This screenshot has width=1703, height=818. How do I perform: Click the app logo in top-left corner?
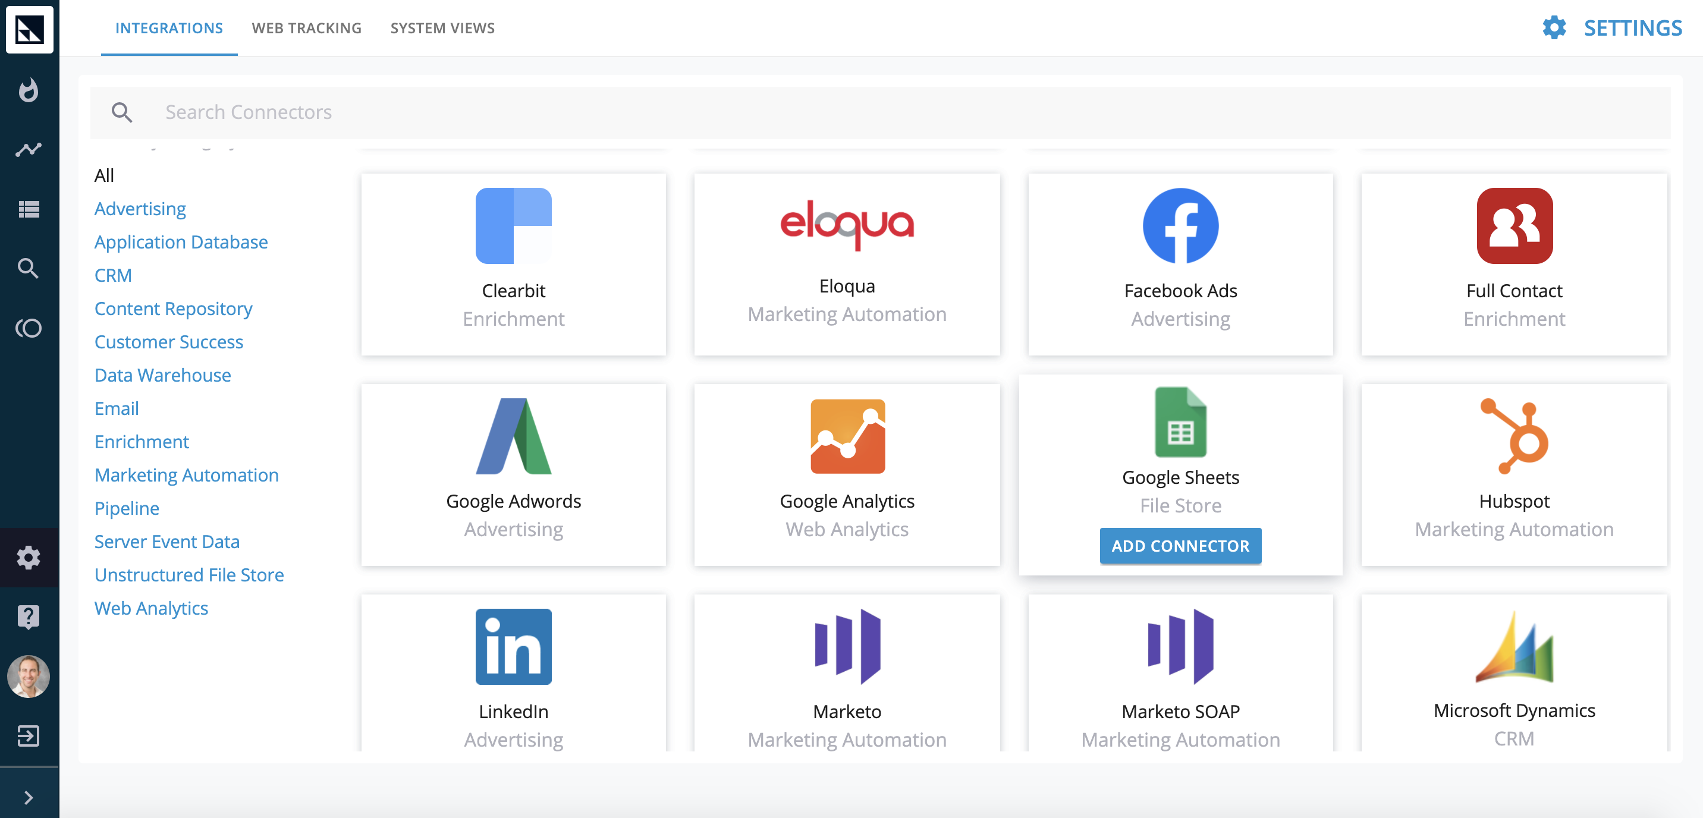[x=29, y=29]
